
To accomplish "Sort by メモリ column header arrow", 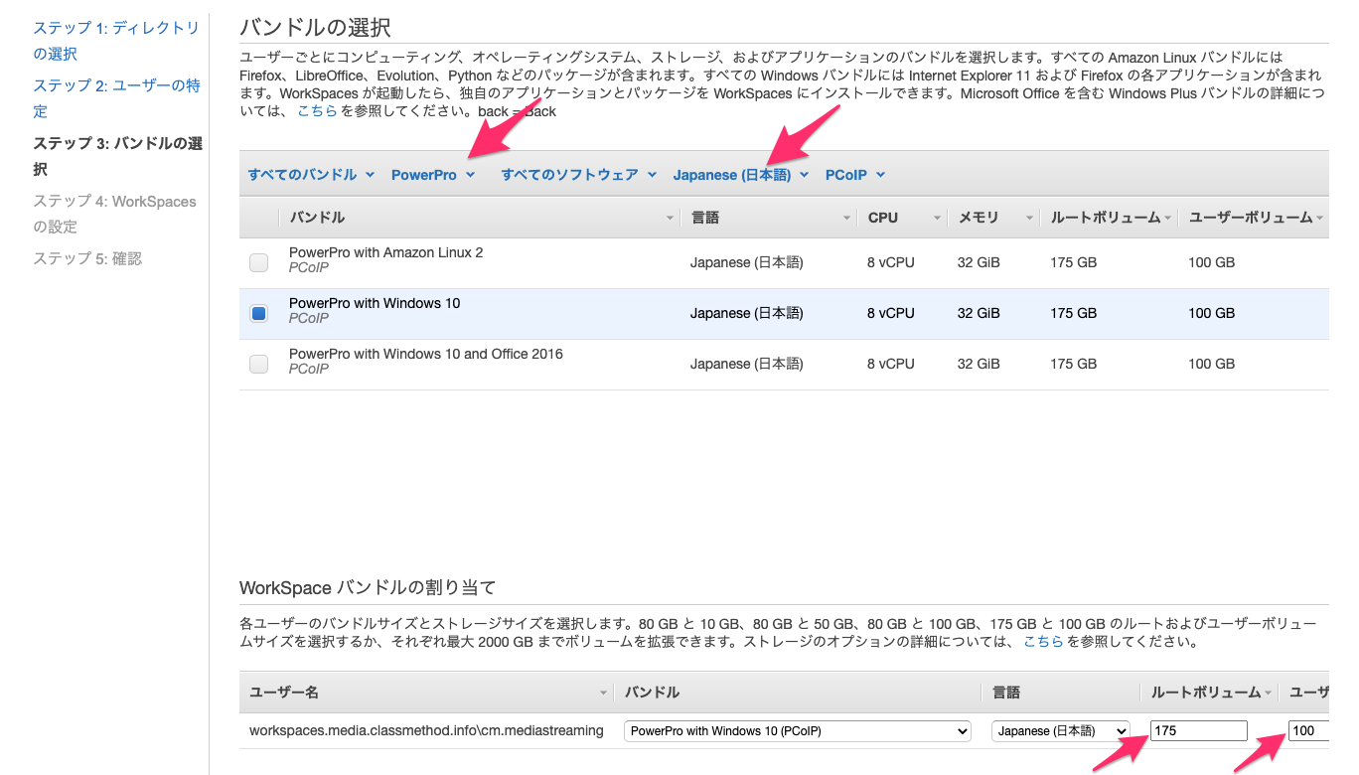I will pos(1028,218).
